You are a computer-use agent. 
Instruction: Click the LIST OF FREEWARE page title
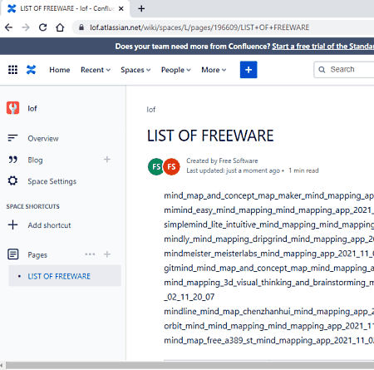pyautogui.click(x=210, y=136)
